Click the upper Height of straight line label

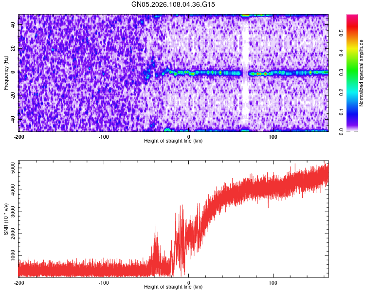coord(173,141)
